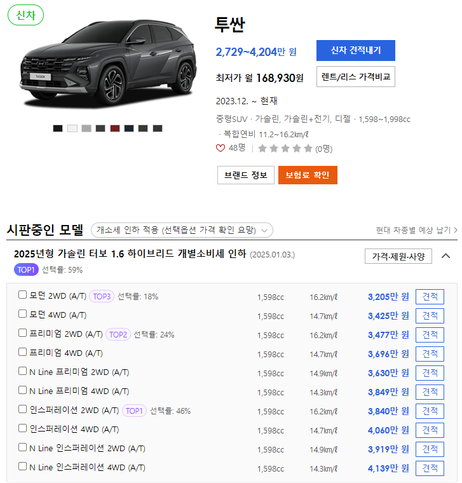This screenshot has height=483, width=462.
Task: Open 현대 차종별 예상 납기 link
Action: click(x=416, y=230)
